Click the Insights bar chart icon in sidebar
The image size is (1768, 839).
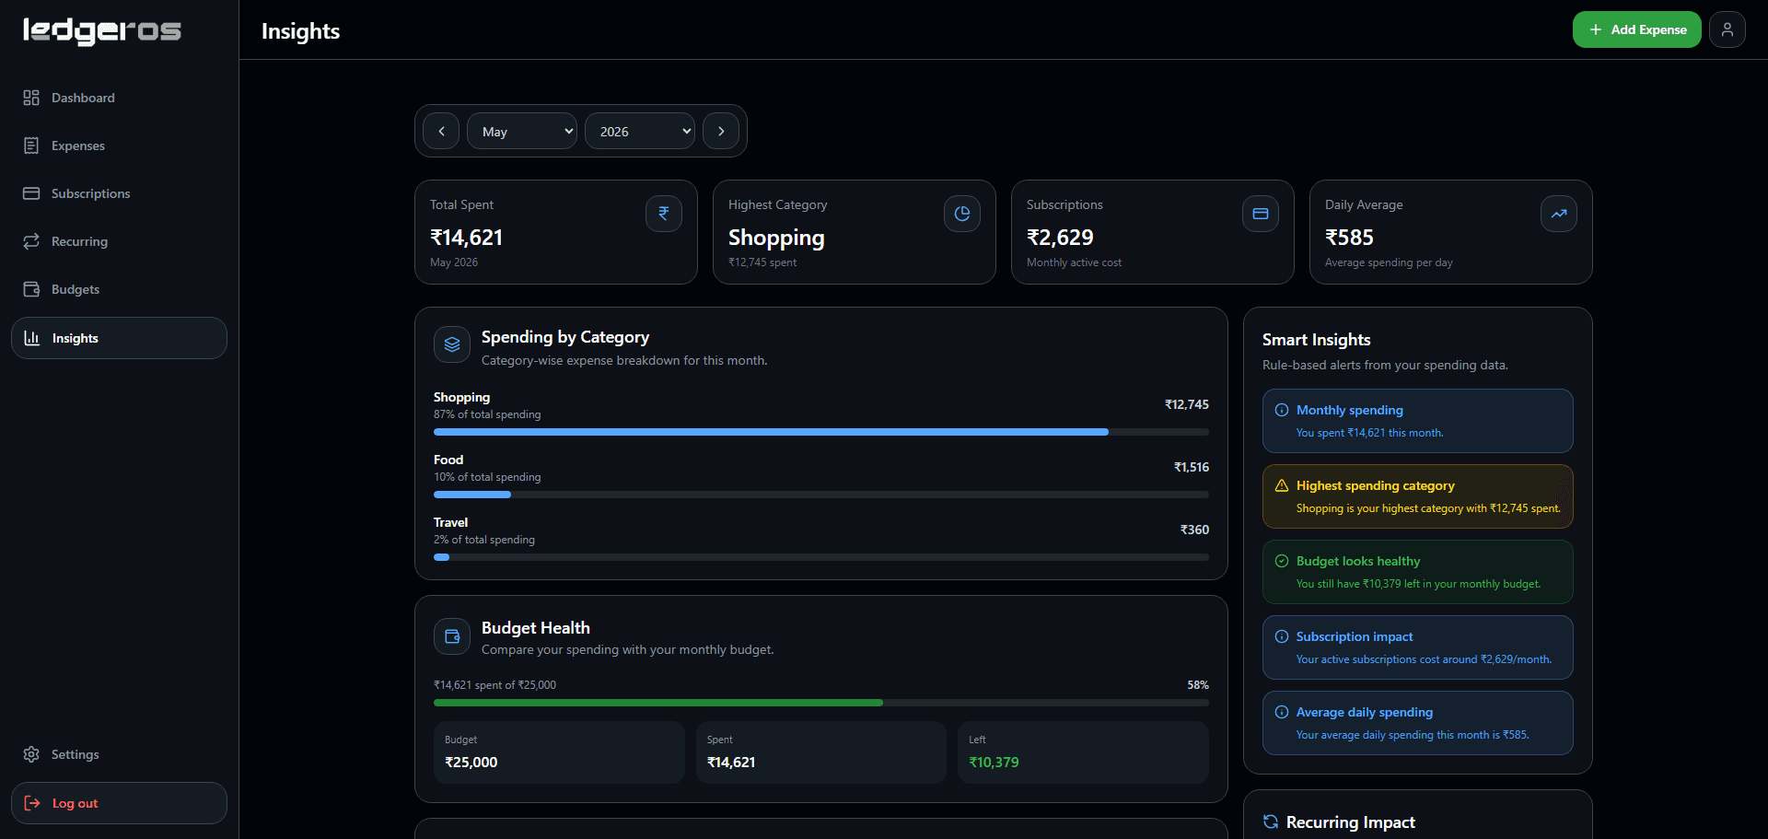(x=32, y=338)
